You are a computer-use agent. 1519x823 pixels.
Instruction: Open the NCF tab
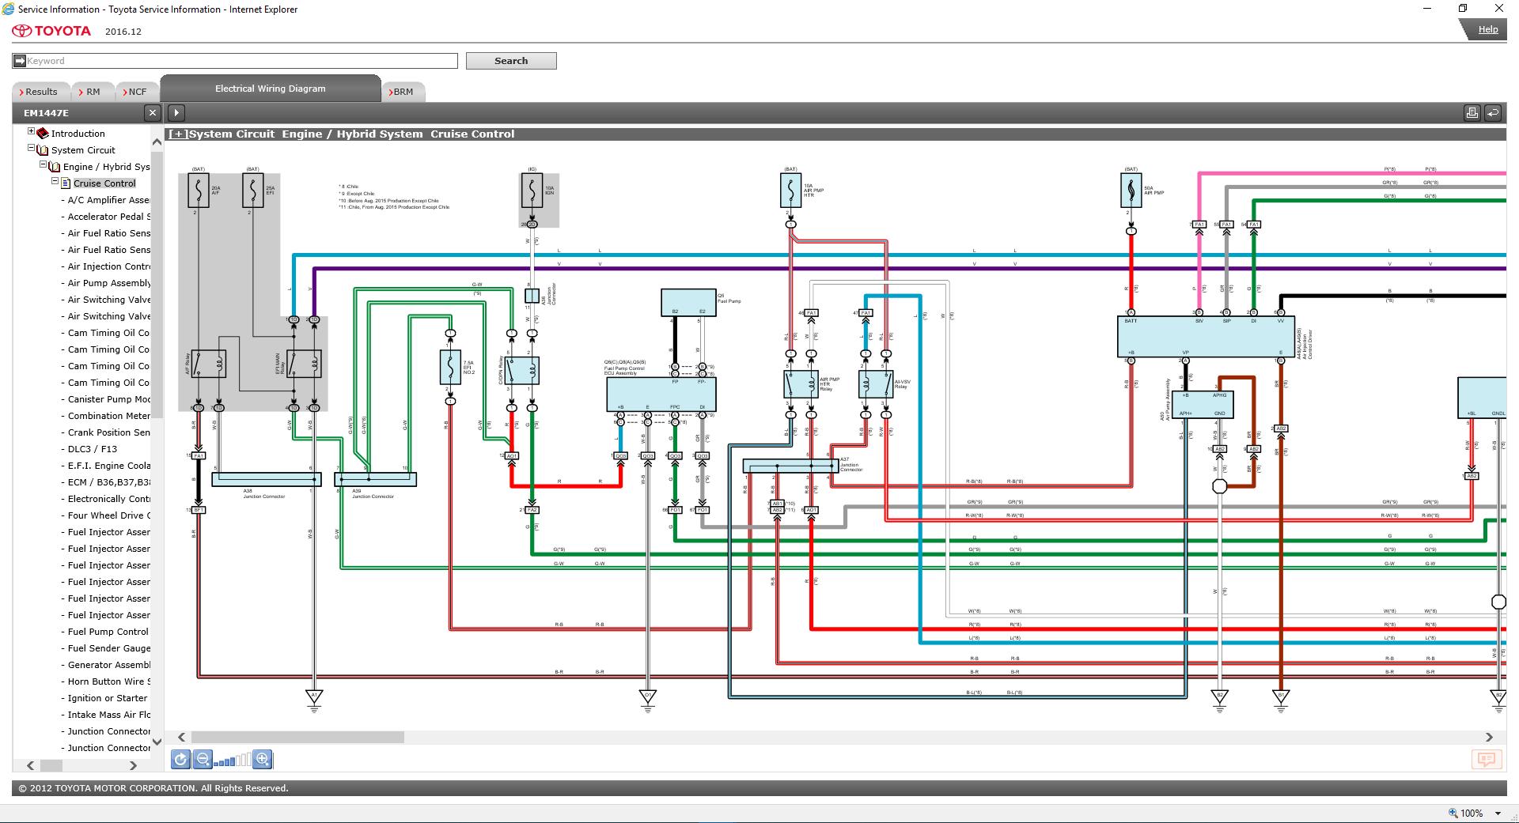137,92
